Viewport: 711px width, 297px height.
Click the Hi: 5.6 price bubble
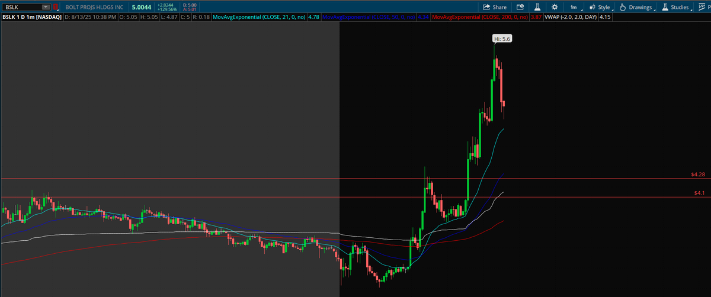(502, 38)
